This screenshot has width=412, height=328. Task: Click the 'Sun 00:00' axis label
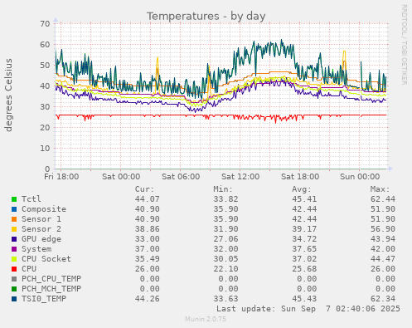click(x=360, y=177)
